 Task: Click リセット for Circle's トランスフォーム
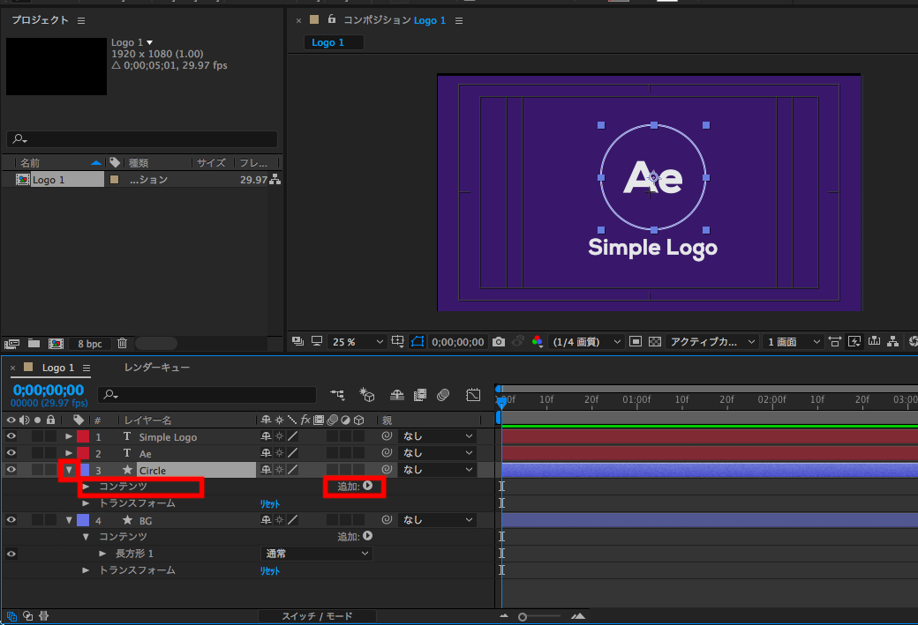(x=269, y=503)
